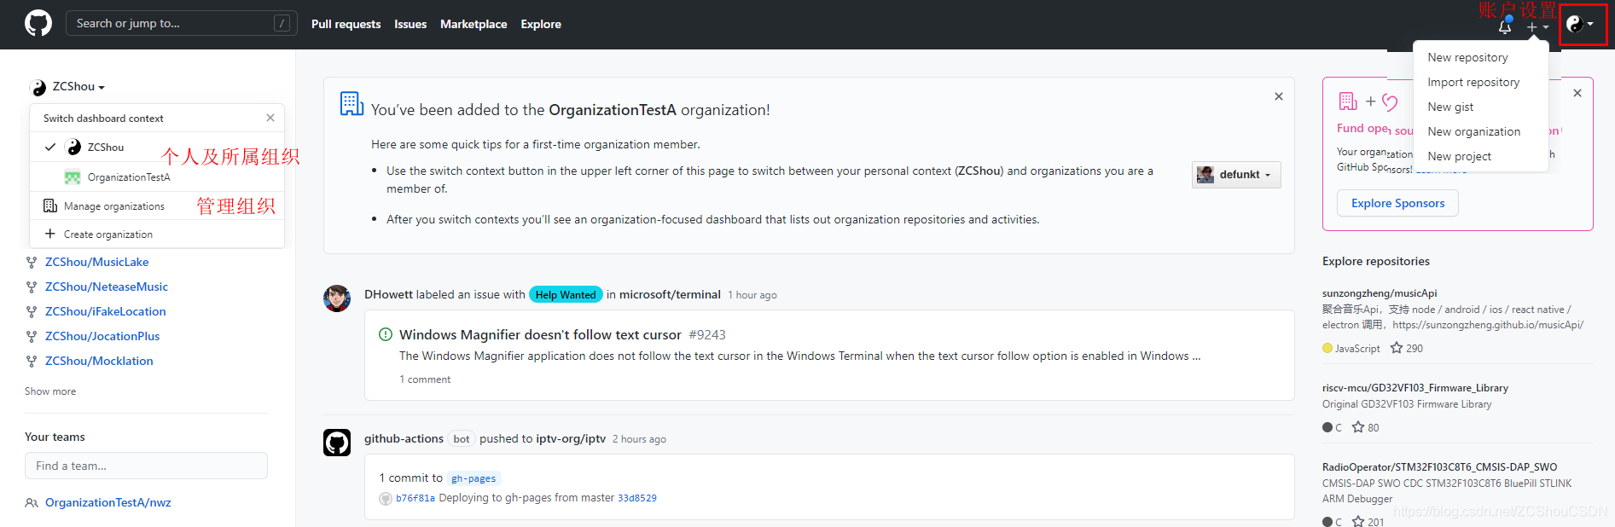
Task: Focus the Find a team input
Action: pyautogui.click(x=146, y=466)
